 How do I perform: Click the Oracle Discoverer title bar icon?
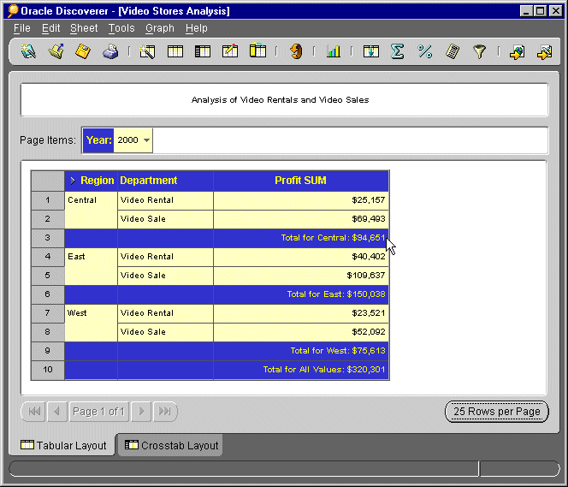[x=13, y=11]
